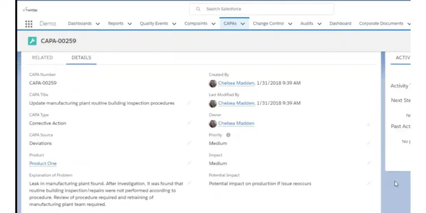
Task: Expand the Corporate Documents tab chevron
Action: 409,24
